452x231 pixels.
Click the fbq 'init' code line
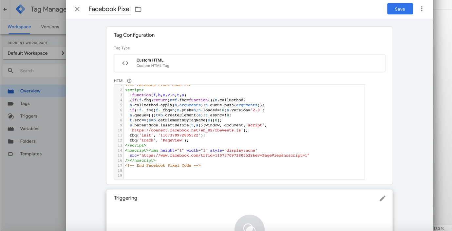point(167,135)
